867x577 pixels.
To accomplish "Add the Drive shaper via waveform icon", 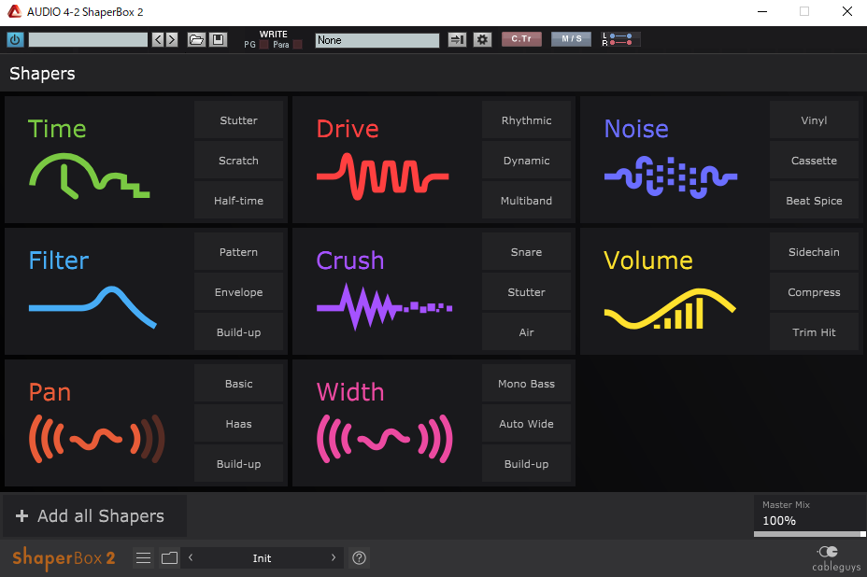I will point(383,176).
